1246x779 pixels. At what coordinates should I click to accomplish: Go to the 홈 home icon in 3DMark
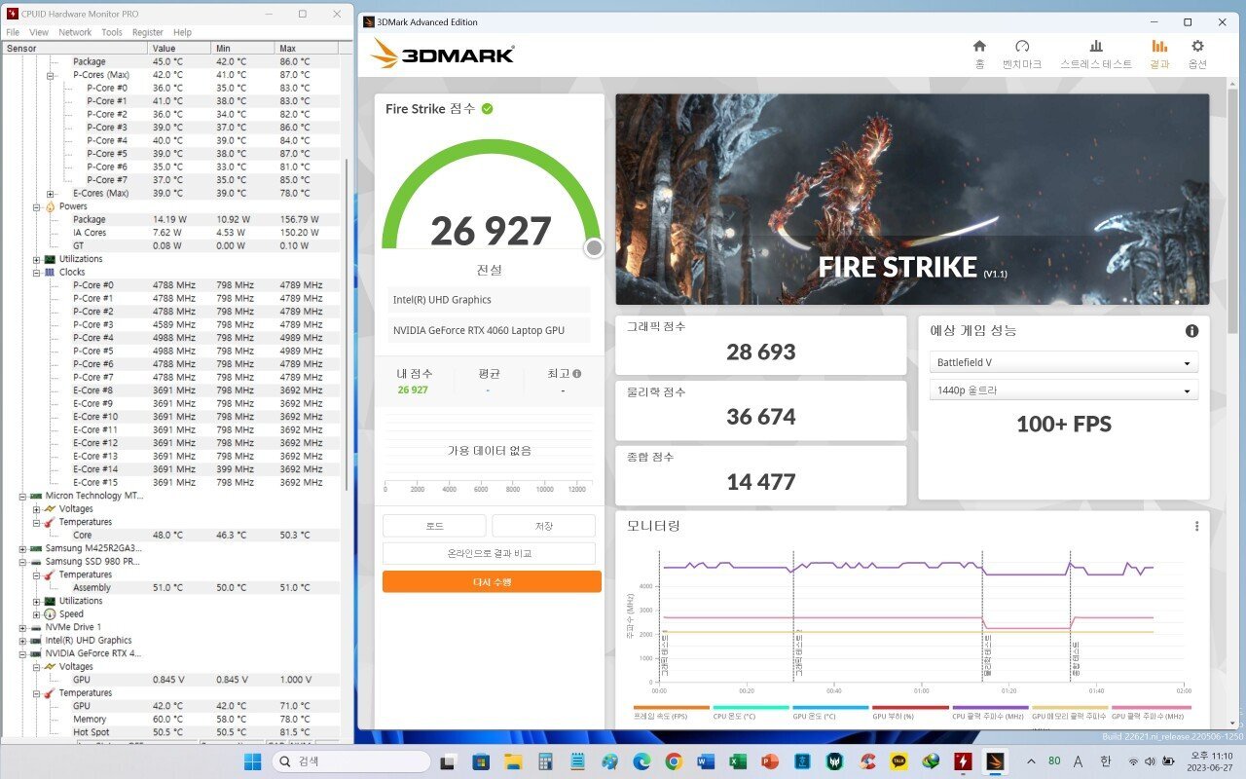click(979, 47)
